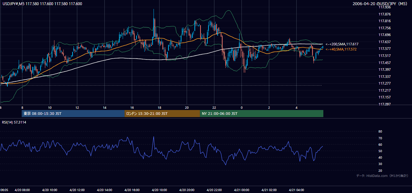Click hour marker 2 under price chart
This screenshot has height=193, width=412.
click(x=269, y=107)
